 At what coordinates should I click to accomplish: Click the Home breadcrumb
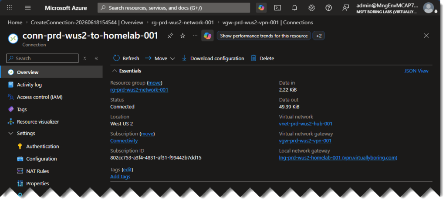pyautogui.click(x=15, y=23)
